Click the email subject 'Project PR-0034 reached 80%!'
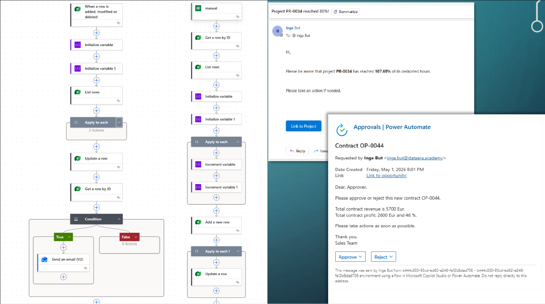545x304 pixels. (300, 11)
